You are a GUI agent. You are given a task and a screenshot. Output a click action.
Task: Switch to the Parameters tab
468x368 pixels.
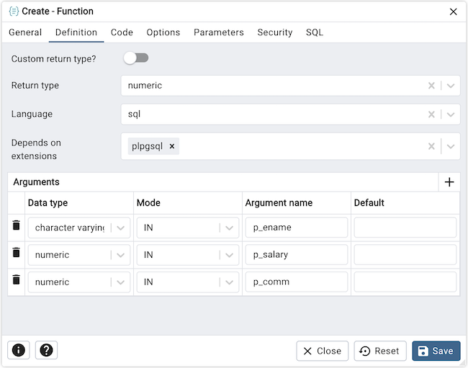(219, 32)
